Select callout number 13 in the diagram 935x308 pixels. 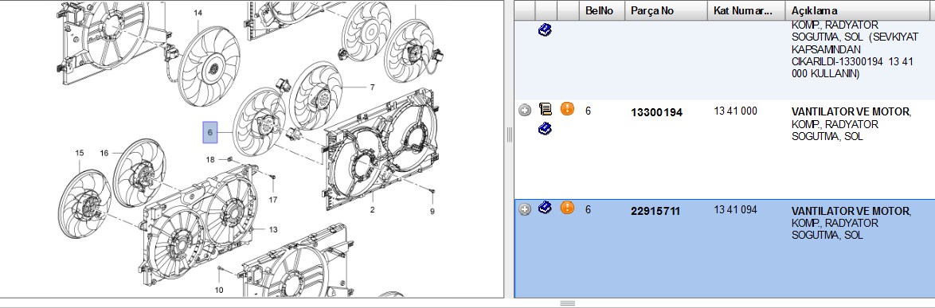(273, 229)
